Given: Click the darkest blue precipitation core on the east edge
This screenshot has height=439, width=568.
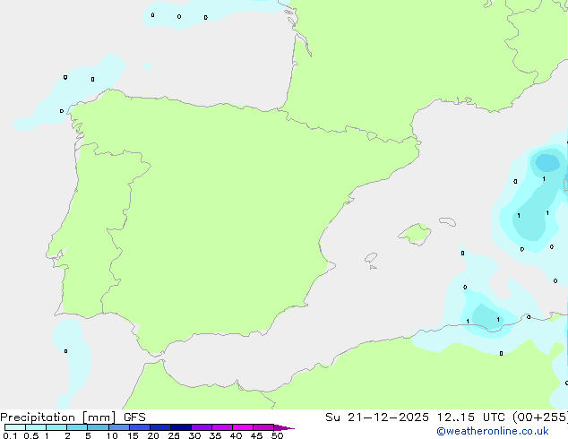Looking at the screenshot, I should point(546,163).
